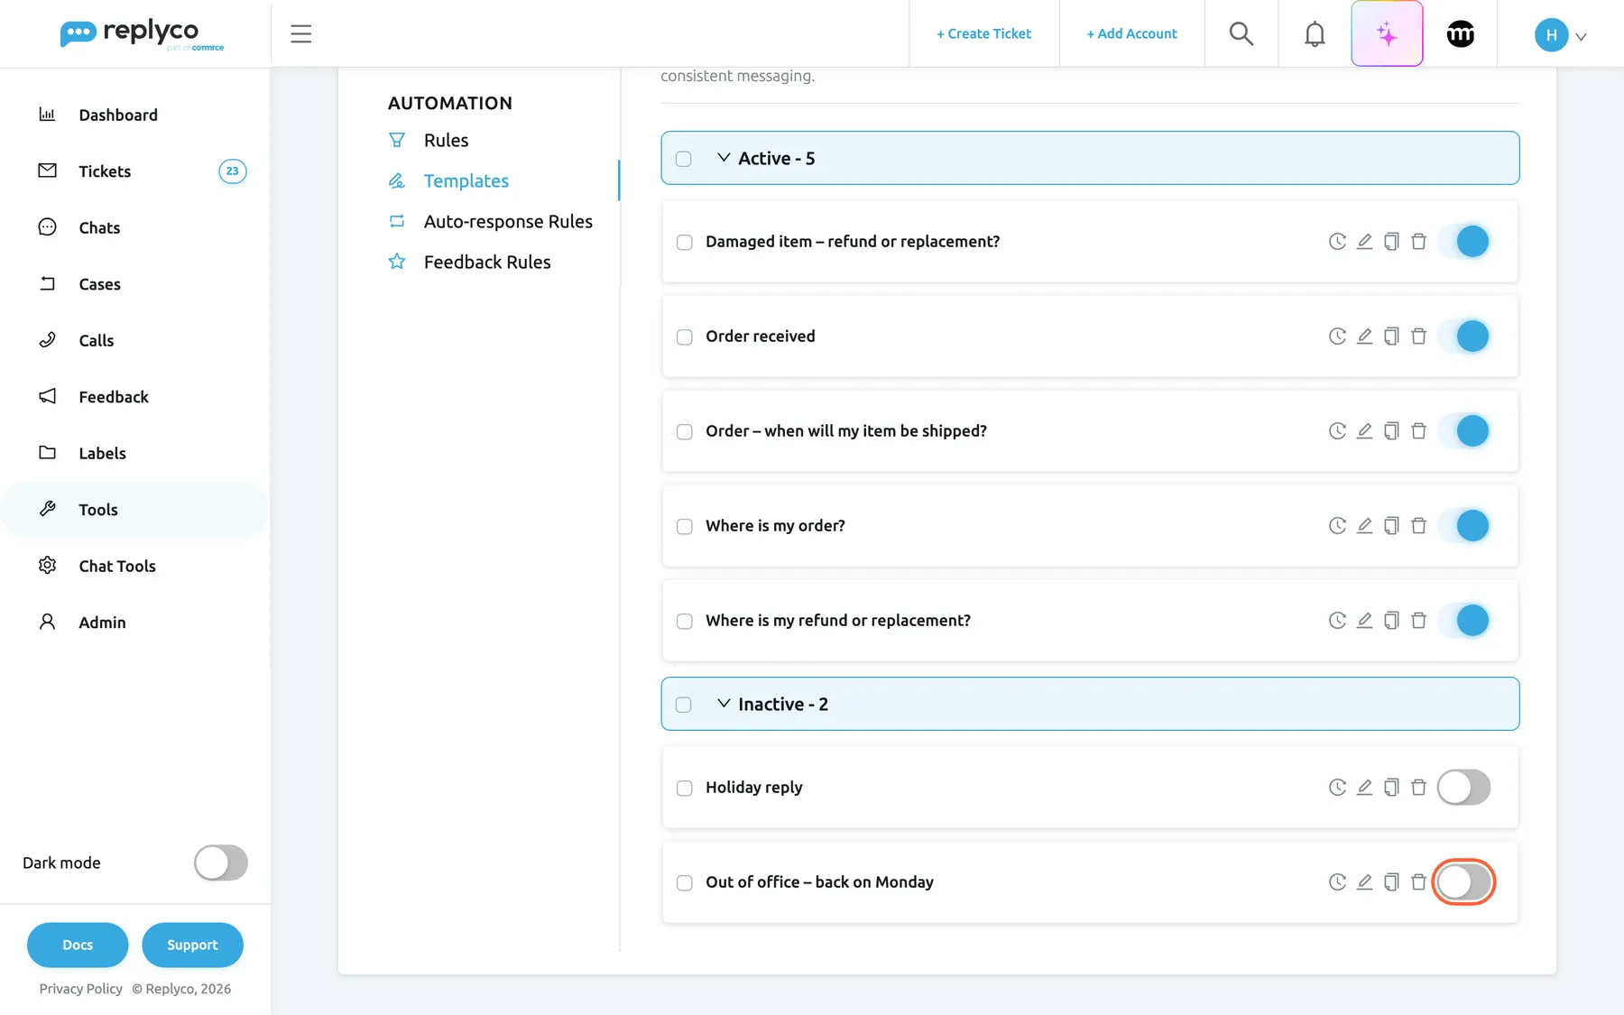Screen dimensions: 1624x1015
Task: Open Rules in Automation menu
Action: pos(446,140)
